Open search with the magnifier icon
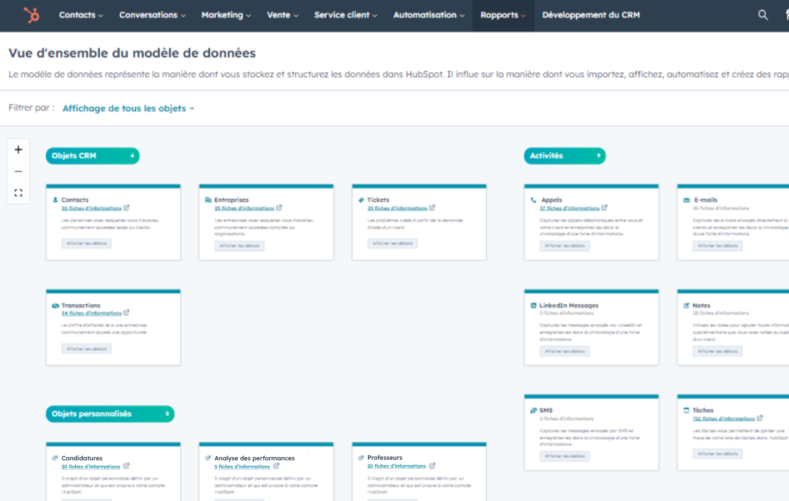 (x=763, y=15)
